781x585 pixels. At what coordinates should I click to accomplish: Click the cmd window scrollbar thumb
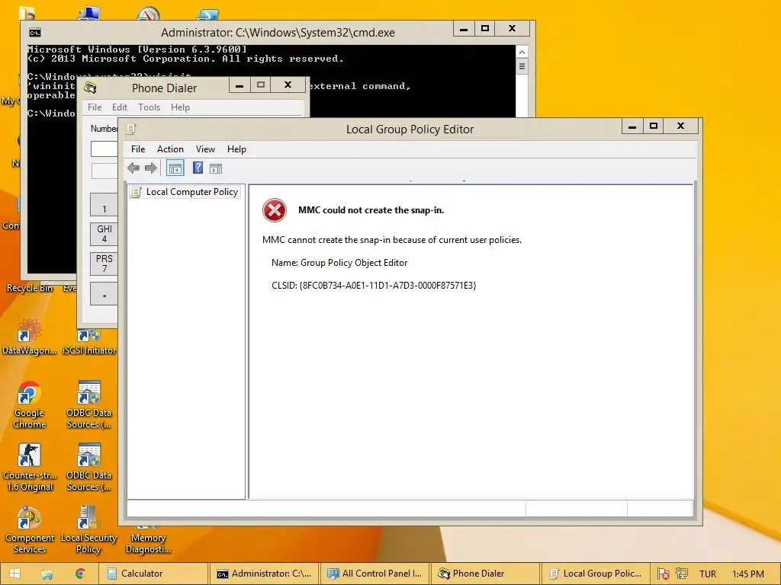click(x=522, y=66)
